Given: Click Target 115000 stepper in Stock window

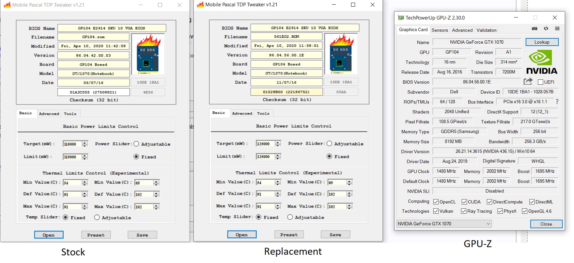Looking at the screenshot, I should click(85, 144).
